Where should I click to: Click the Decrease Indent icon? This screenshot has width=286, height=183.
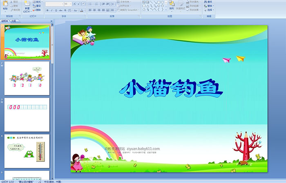tap(103, 4)
